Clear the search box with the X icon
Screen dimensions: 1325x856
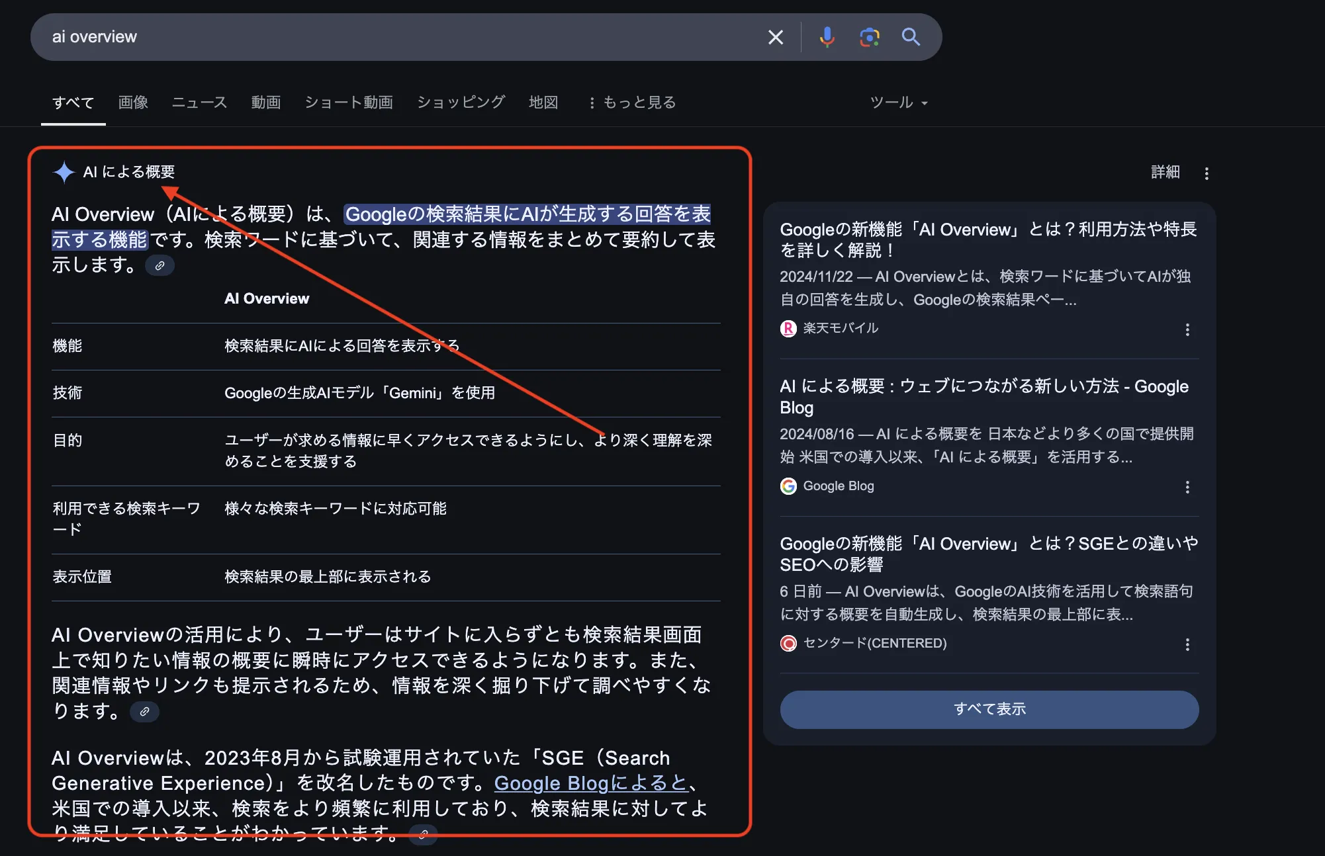pos(775,37)
